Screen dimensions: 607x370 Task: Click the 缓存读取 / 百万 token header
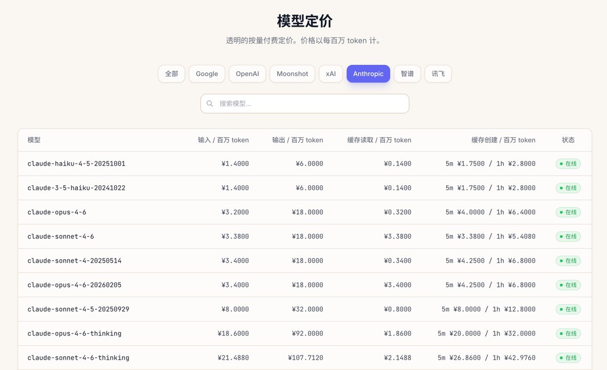[x=379, y=140]
